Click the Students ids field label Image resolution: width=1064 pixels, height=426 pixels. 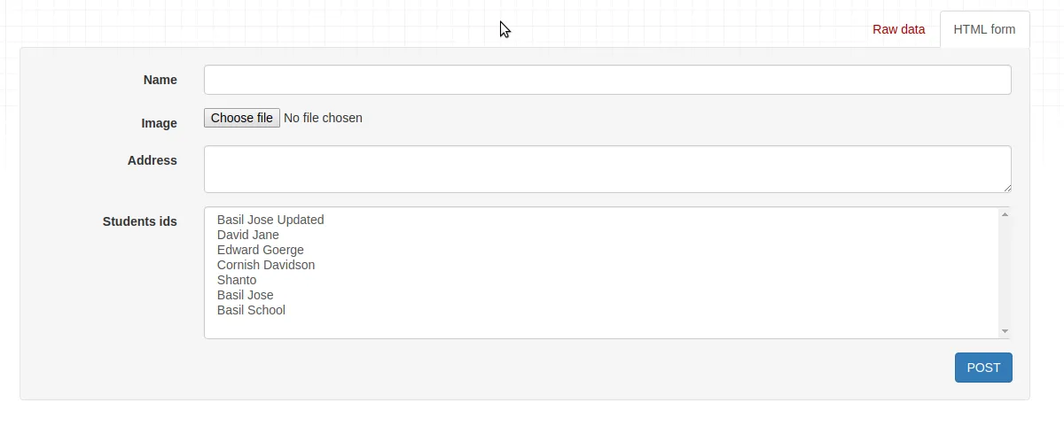click(x=140, y=221)
